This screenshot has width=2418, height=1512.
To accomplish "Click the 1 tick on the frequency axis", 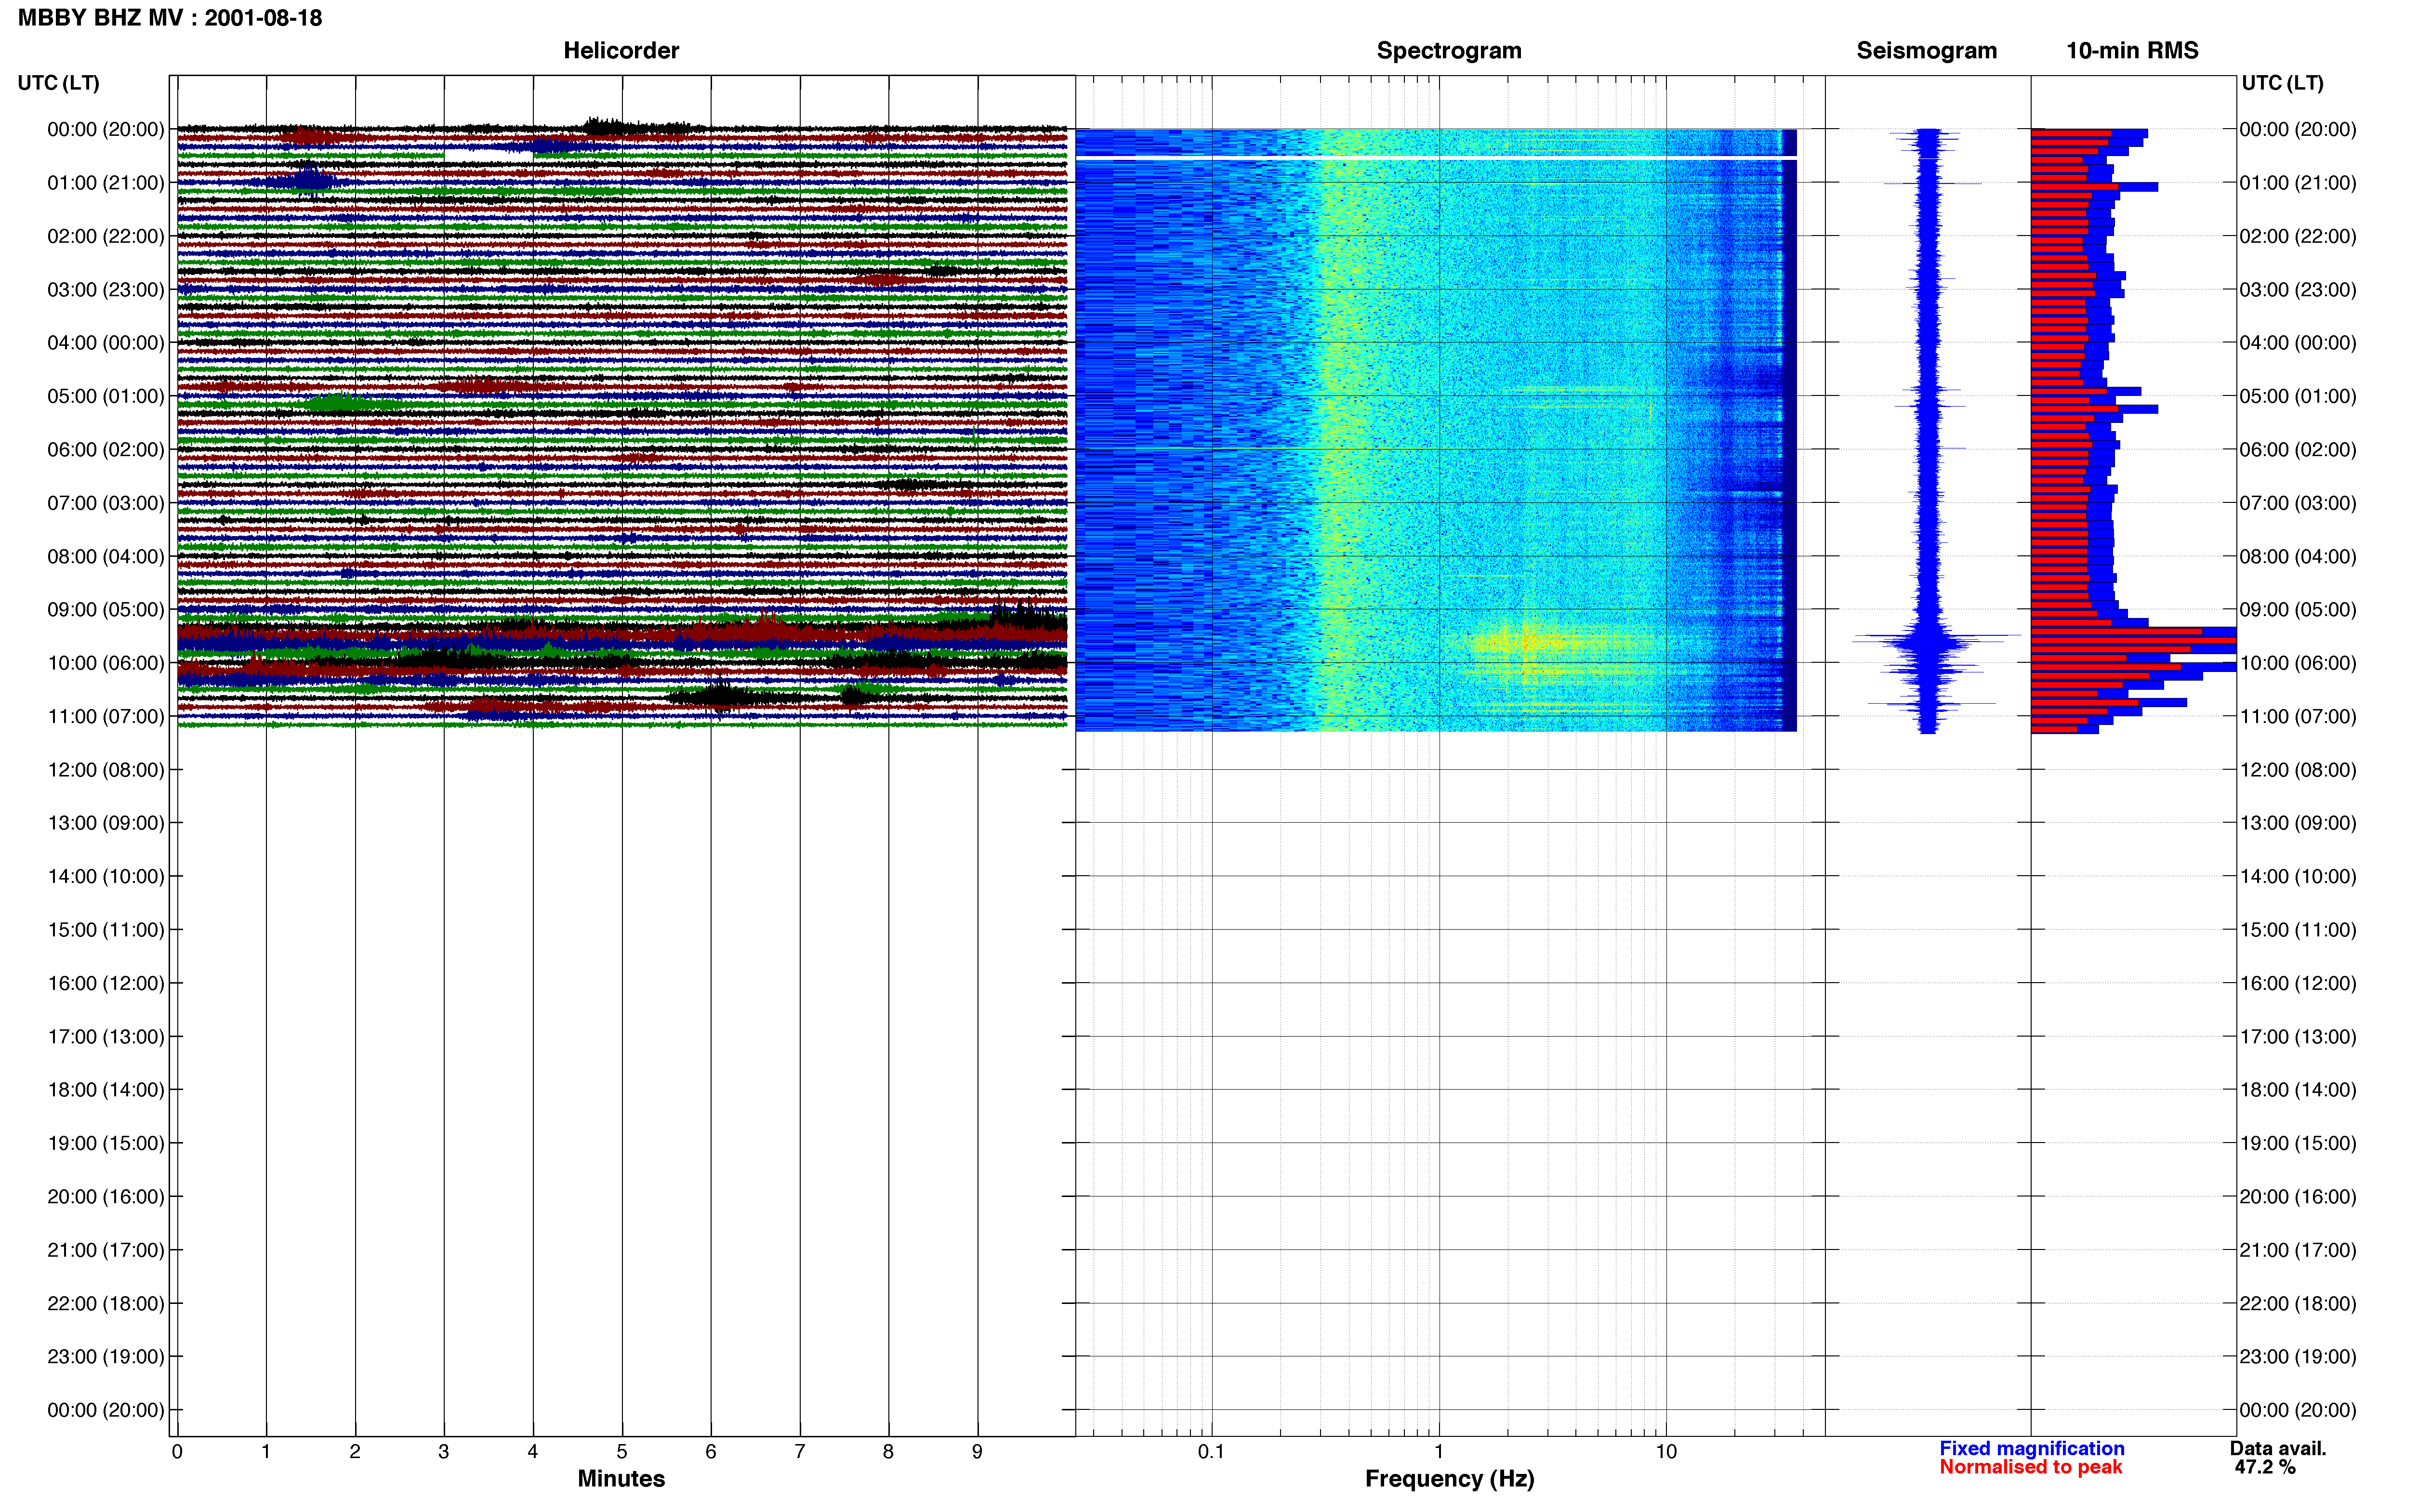I will point(1439,1451).
